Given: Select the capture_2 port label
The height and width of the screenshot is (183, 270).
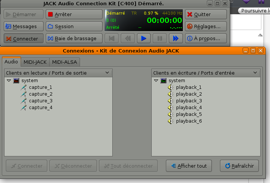Looking at the screenshot, I should 41,94.
